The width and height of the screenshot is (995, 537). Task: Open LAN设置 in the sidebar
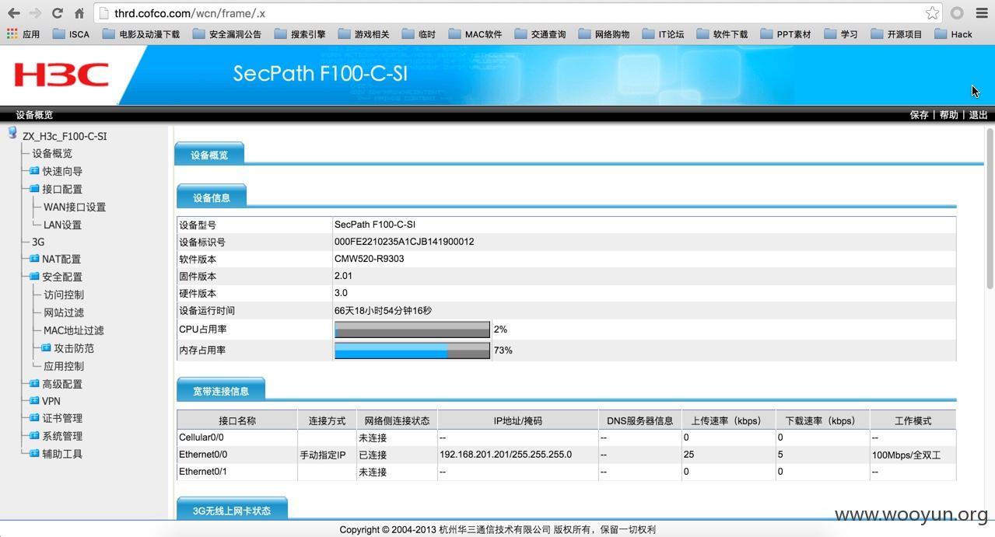[x=62, y=225]
